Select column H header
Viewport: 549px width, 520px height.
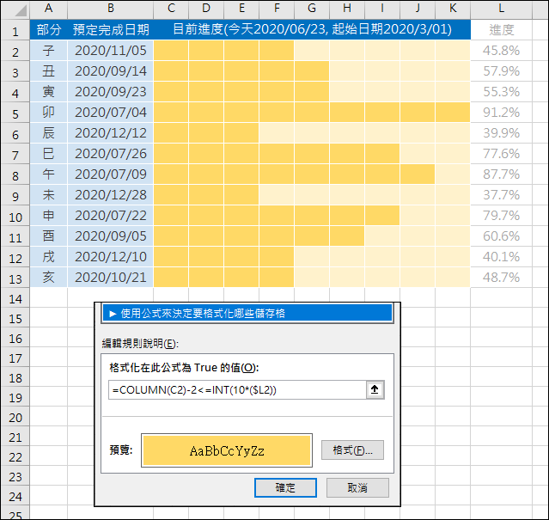click(x=347, y=9)
